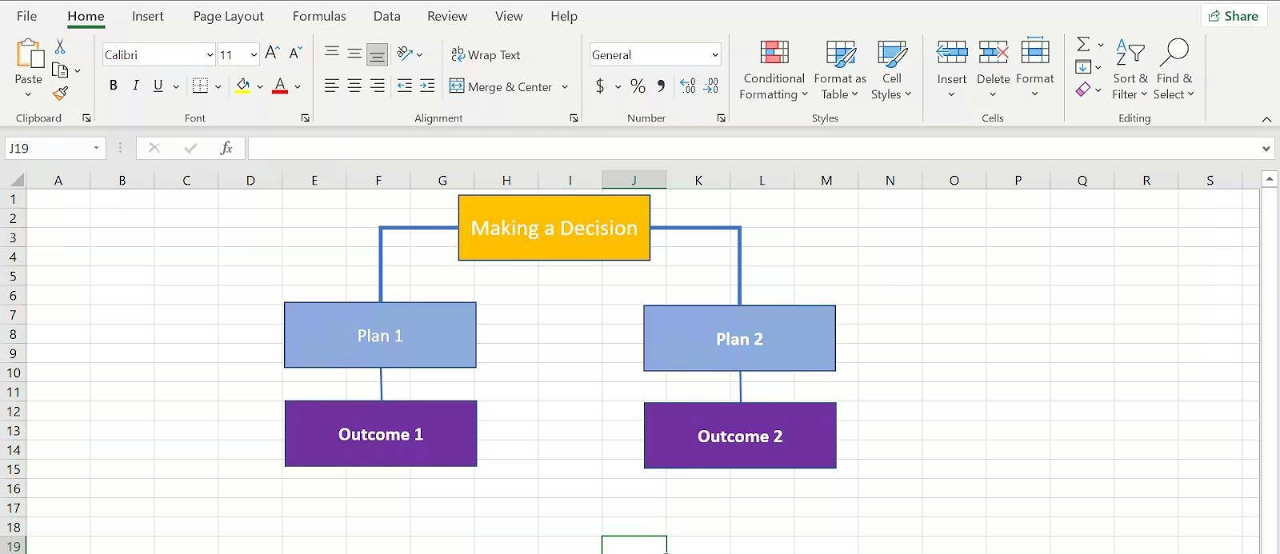Click Increase Decimal icon
1280x554 pixels.
click(x=688, y=86)
